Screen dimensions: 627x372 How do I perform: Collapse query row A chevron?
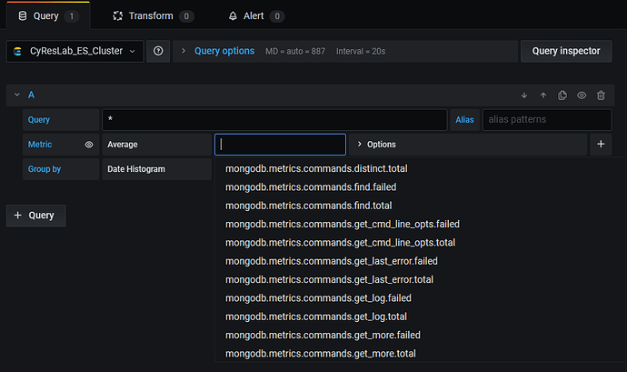[x=15, y=95]
